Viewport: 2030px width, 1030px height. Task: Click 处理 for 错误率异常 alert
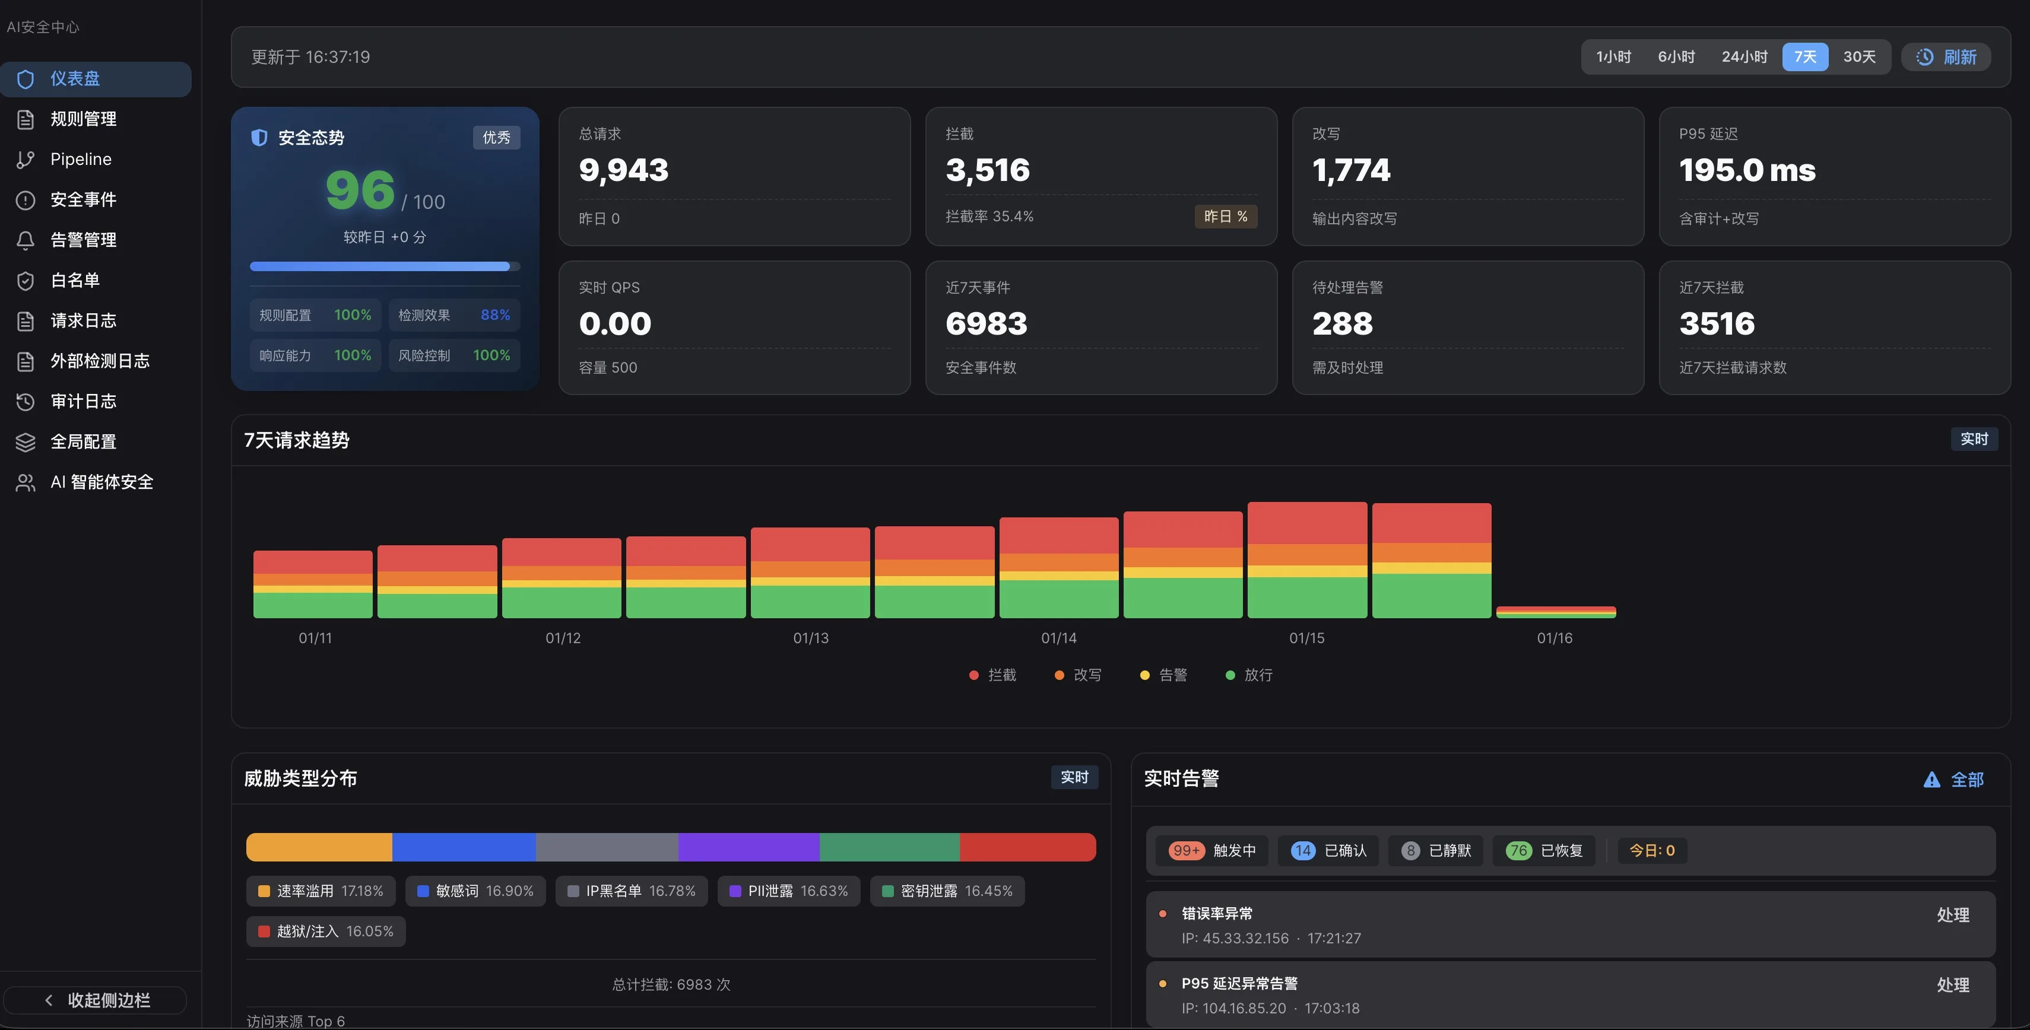point(1952,915)
